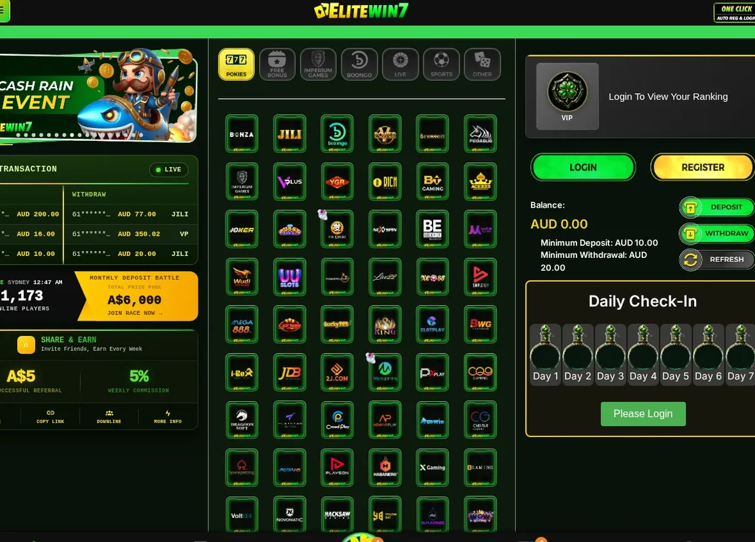Select the Pokies category tab

(x=236, y=64)
